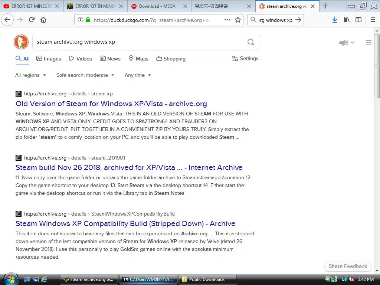The width and height of the screenshot is (380, 285).
Task: Select the Images search category
Action: pyautogui.click(x=49, y=59)
